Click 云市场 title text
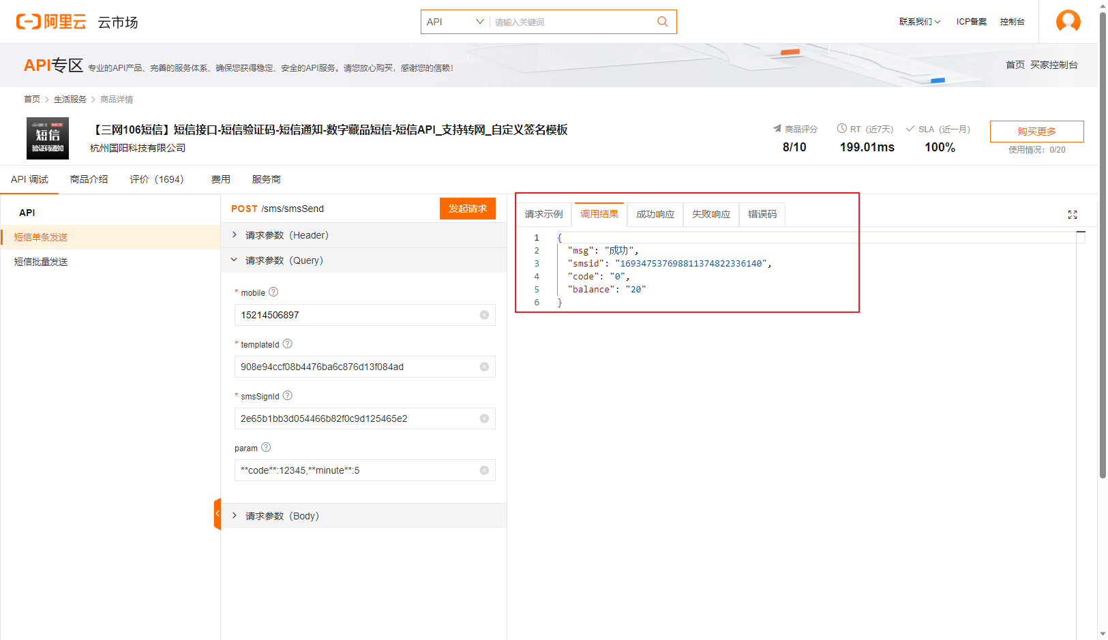1108x640 pixels. 118,22
